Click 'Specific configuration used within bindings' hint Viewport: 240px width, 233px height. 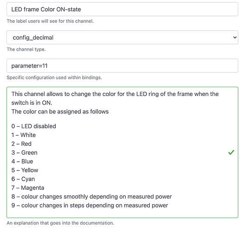pos(54,77)
